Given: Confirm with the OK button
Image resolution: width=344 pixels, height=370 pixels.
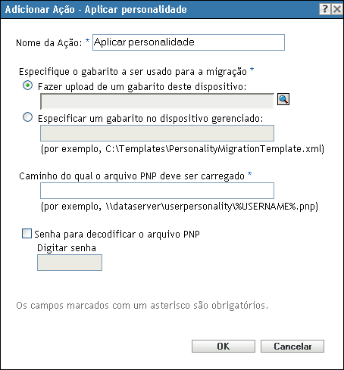Looking at the screenshot, I should click(x=224, y=346).
